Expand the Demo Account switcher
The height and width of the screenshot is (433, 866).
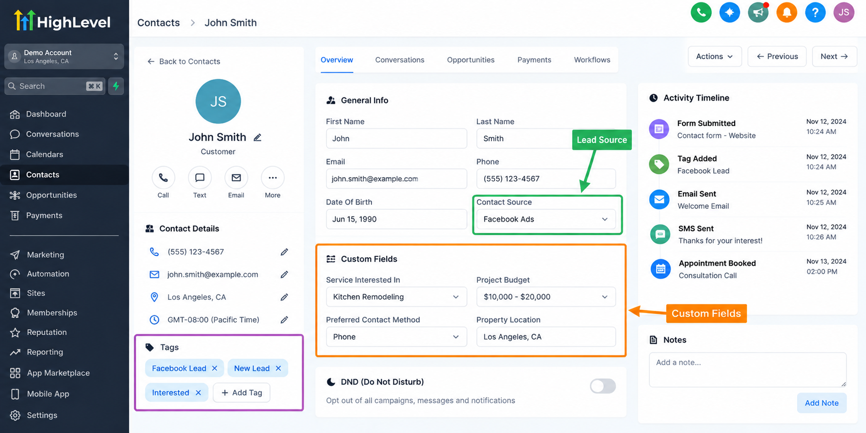[64, 57]
